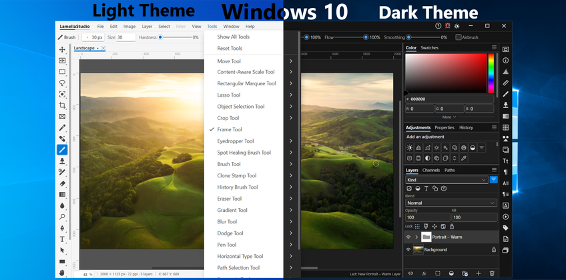The width and height of the screenshot is (566, 280).
Task: Pick the Rectangular Marquee icon in the toolbar
Action: coord(62,72)
